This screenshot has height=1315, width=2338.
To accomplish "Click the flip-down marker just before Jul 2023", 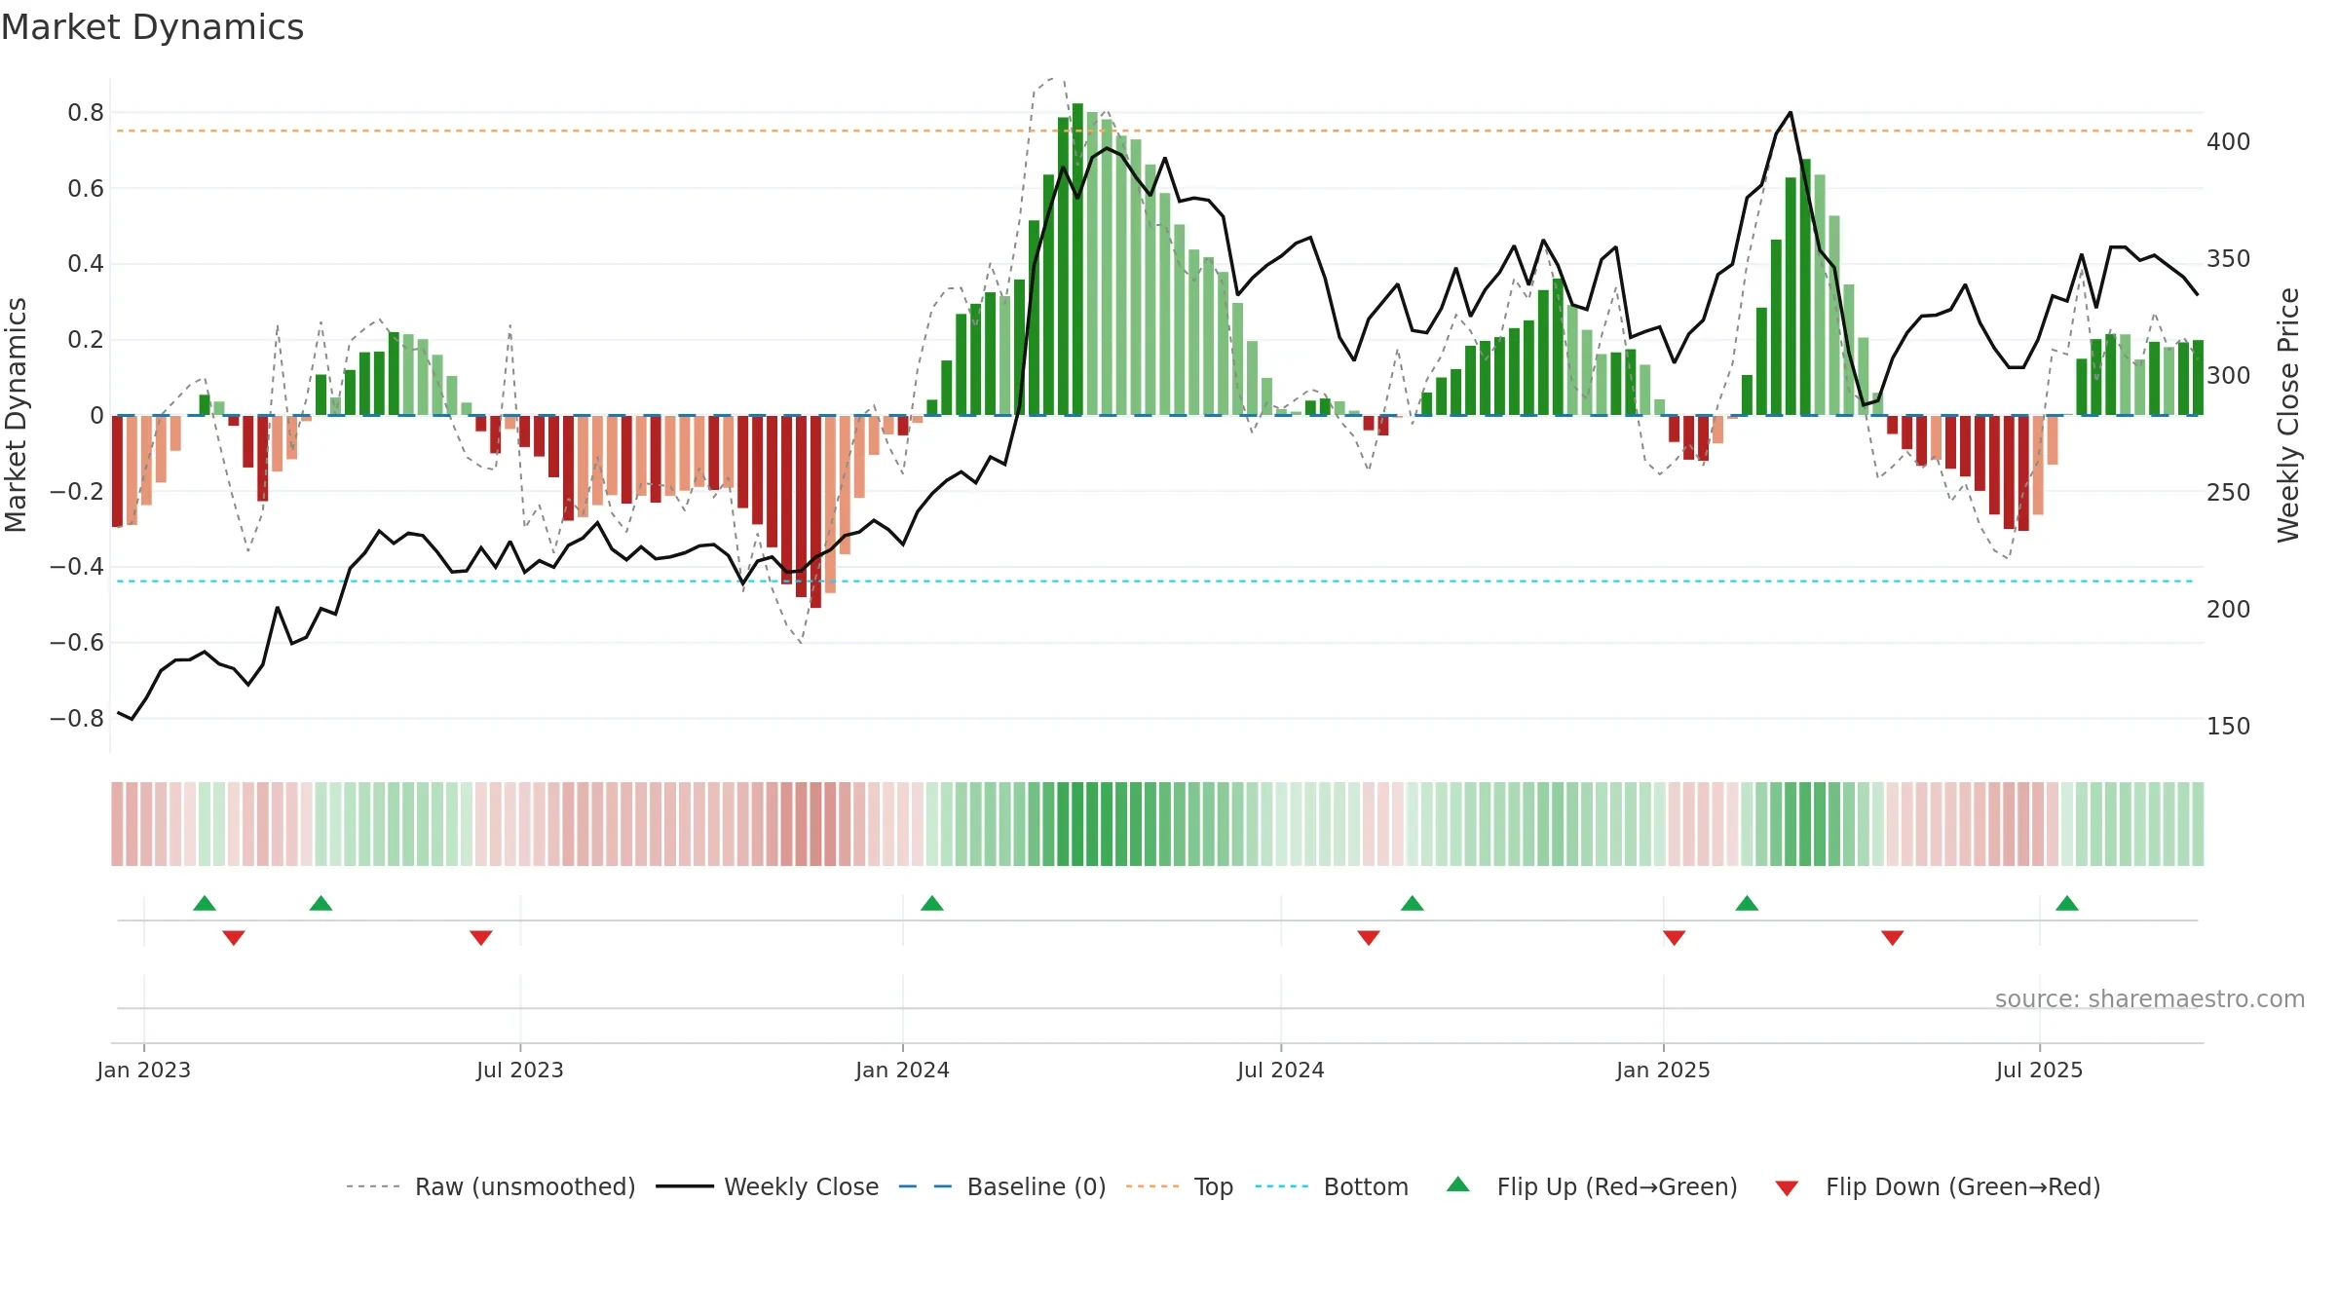I will coord(481,937).
